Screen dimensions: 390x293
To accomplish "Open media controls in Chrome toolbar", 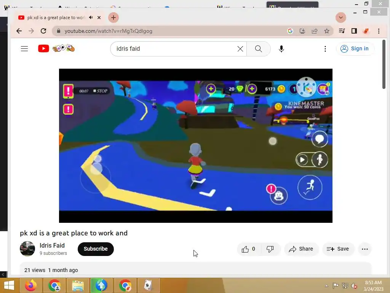I will pyautogui.click(x=342, y=31).
